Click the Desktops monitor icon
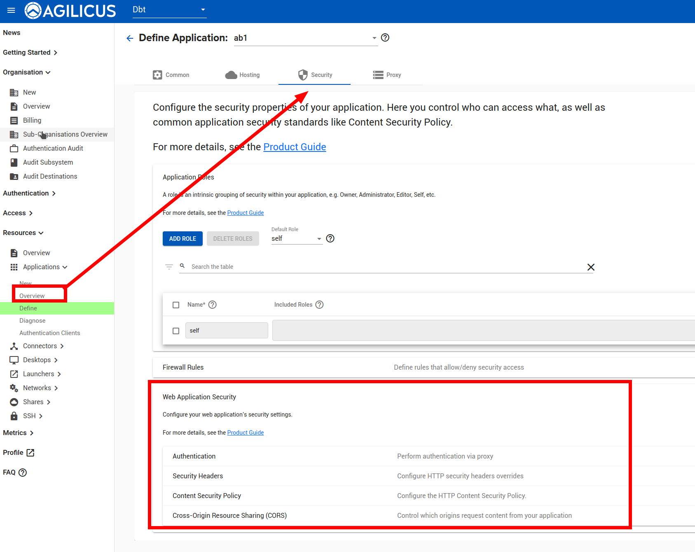The image size is (695, 552). pyautogui.click(x=14, y=360)
